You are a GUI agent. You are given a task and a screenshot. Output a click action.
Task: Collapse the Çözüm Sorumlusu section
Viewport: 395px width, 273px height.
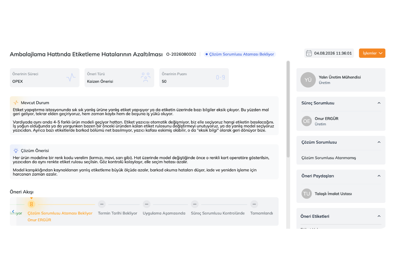click(x=379, y=142)
